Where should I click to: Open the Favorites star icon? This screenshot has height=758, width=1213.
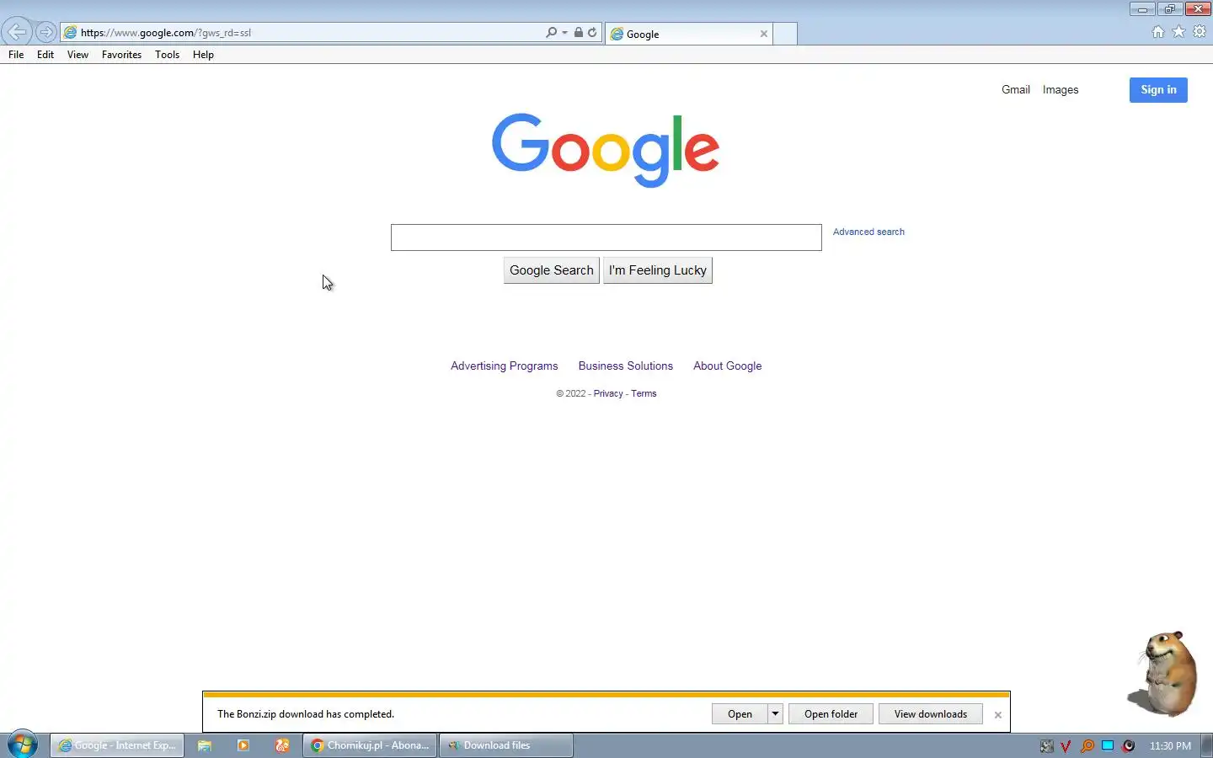pos(1178,31)
